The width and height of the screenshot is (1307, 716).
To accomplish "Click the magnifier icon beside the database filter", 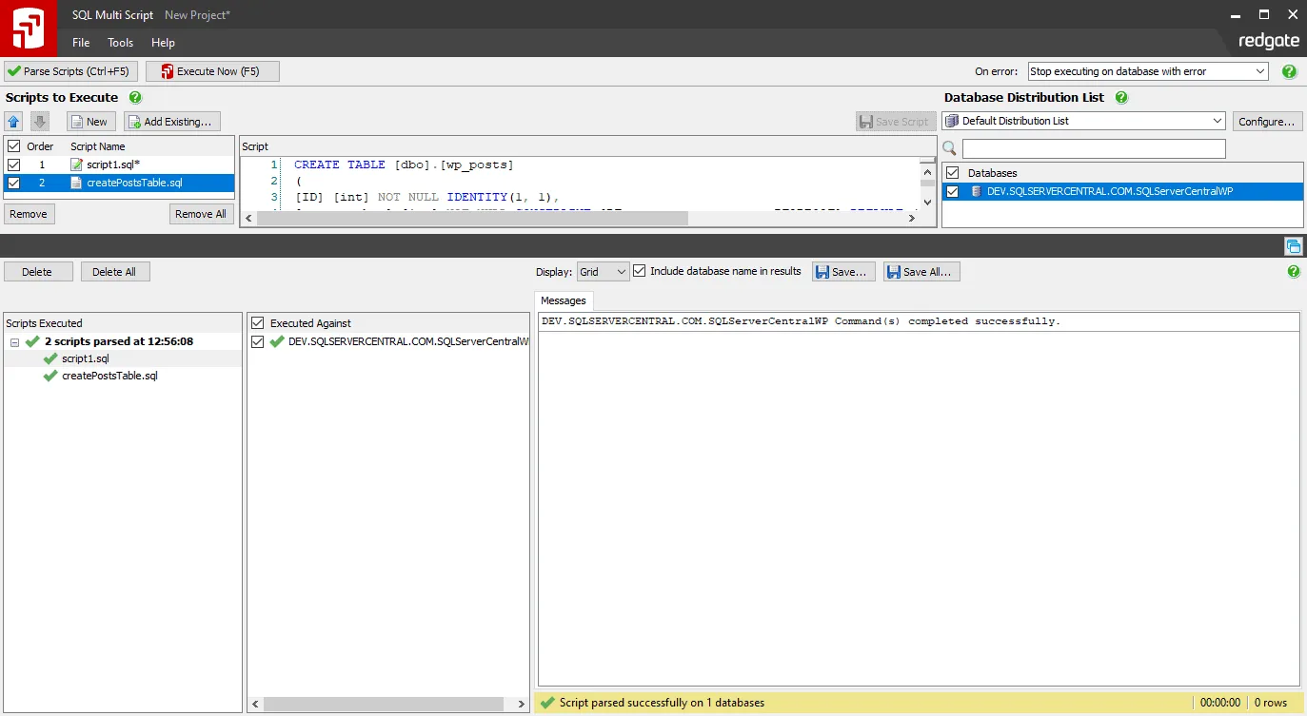I will 949,148.
